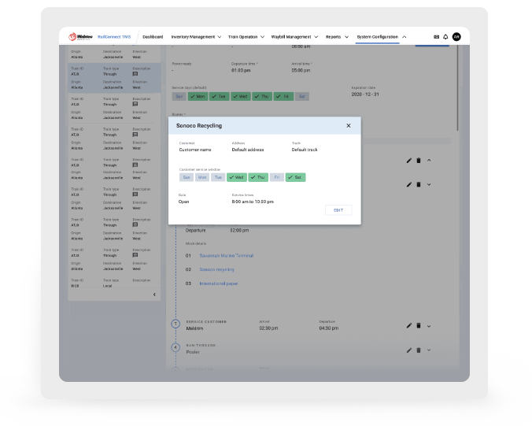Toggle Sat in customer service window
The image size is (532, 426).
click(295, 177)
